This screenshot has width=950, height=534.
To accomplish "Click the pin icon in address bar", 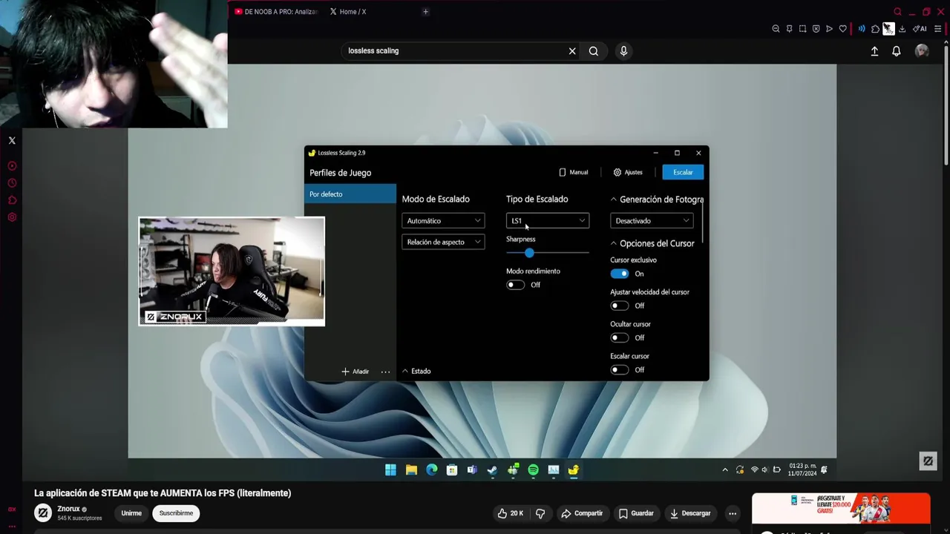I will pos(789,29).
